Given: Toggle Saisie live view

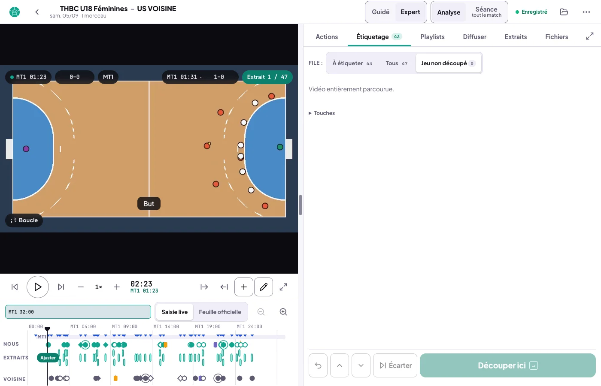Looking at the screenshot, I should [175, 312].
